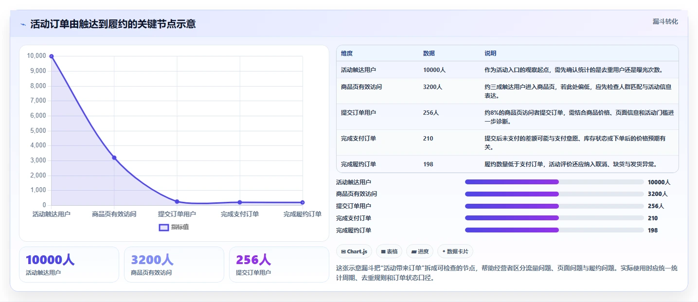This screenshot has height=302, width=698.
Task: Click the 提交订单用户 progress bar
Action: click(x=555, y=206)
